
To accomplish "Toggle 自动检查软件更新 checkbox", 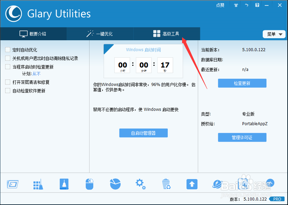I will point(7,90).
